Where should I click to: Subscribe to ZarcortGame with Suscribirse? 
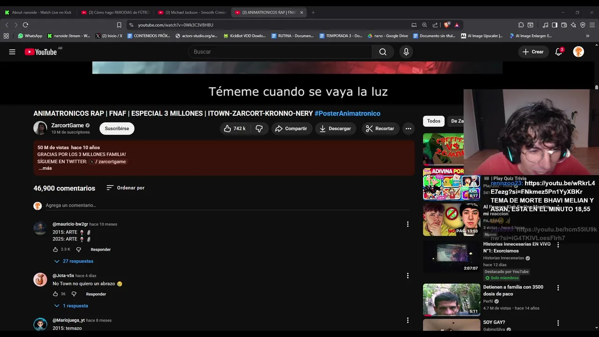pos(117,129)
